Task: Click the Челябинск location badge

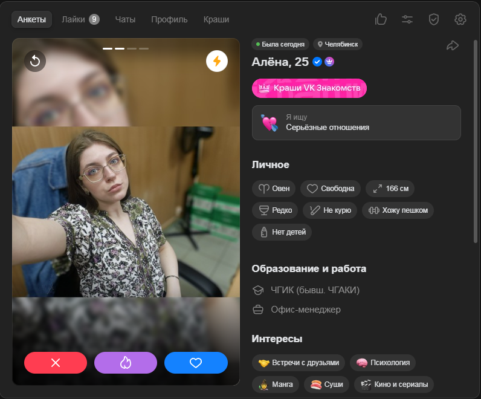Action: point(338,44)
